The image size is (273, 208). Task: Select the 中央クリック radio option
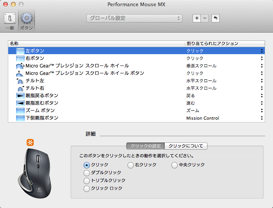coord(175,165)
